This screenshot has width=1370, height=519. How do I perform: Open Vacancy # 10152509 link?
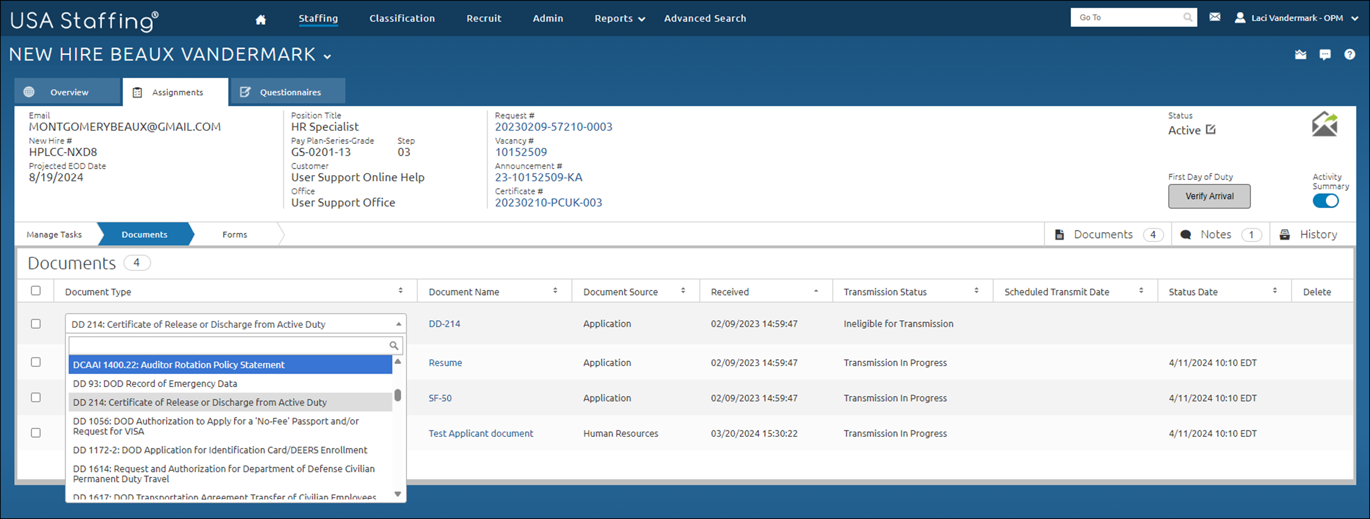click(521, 152)
